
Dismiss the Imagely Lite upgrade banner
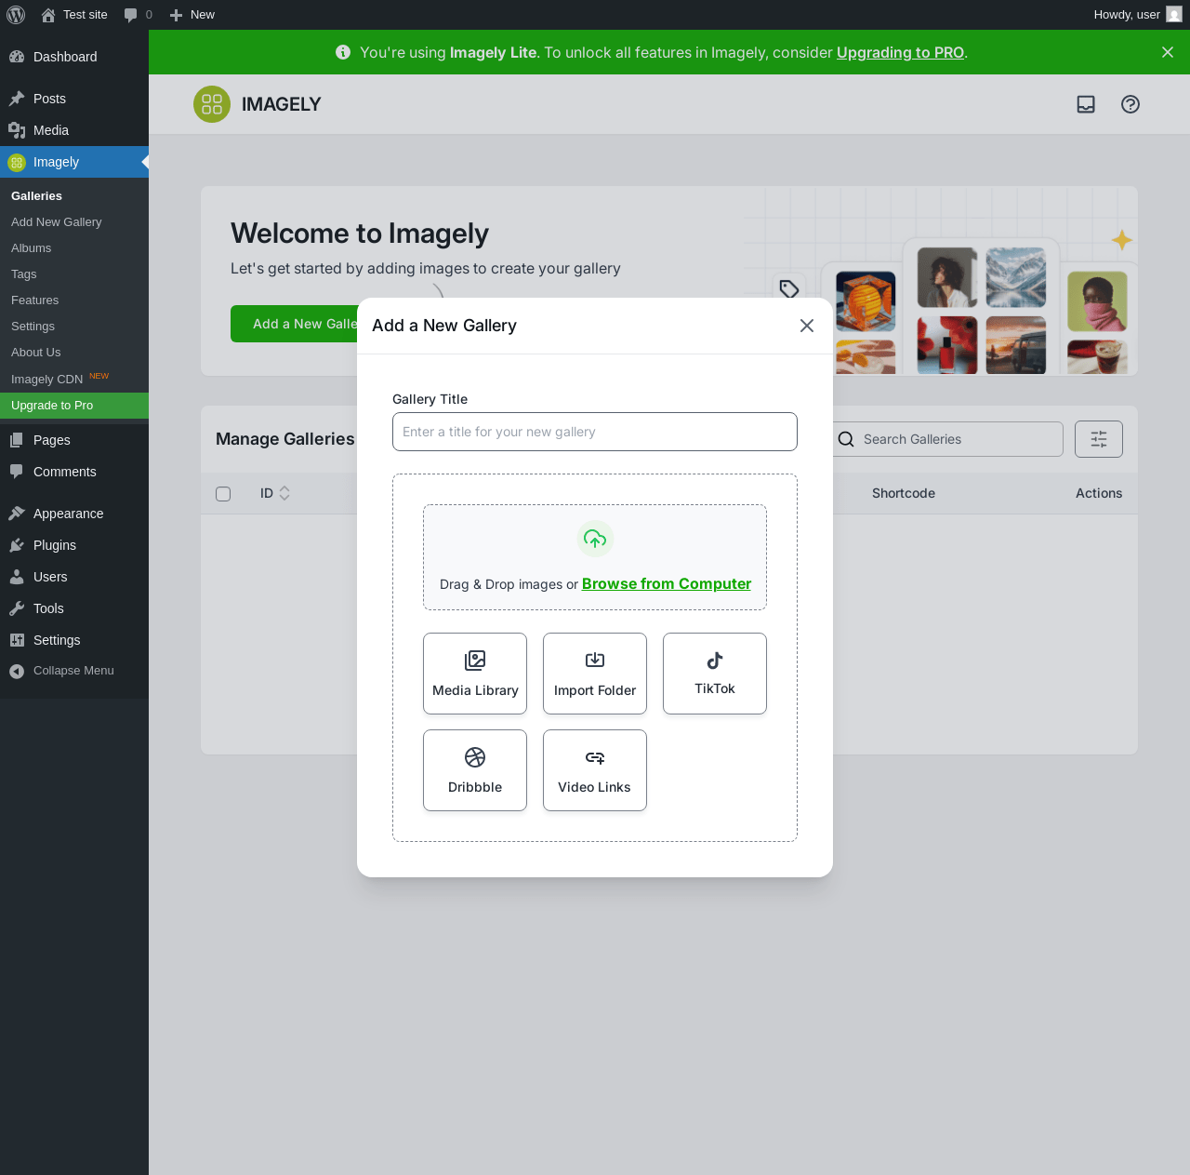(1168, 52)
